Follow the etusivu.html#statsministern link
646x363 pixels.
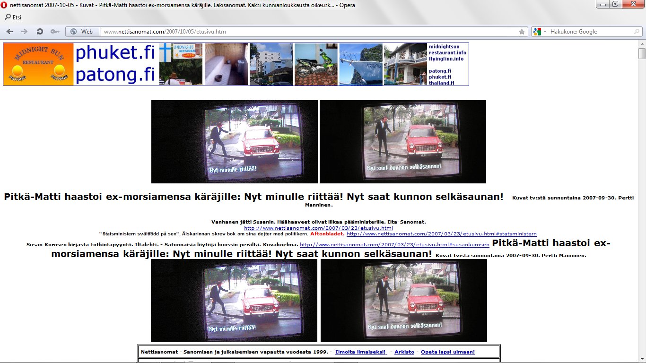point(441,234)
